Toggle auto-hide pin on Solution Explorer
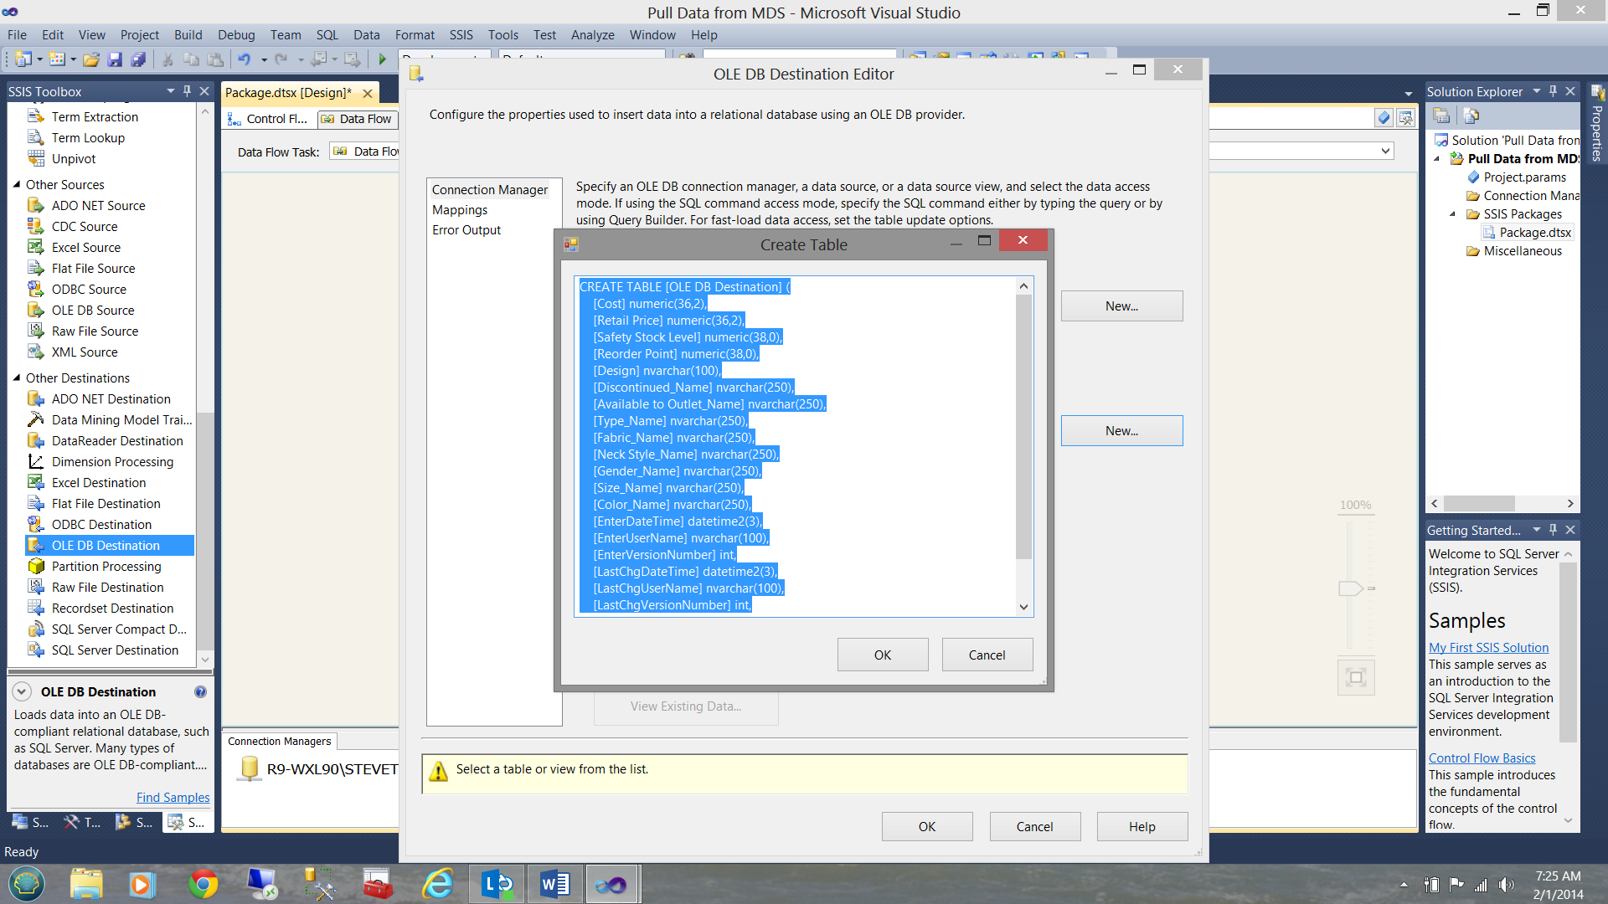 1553,90
